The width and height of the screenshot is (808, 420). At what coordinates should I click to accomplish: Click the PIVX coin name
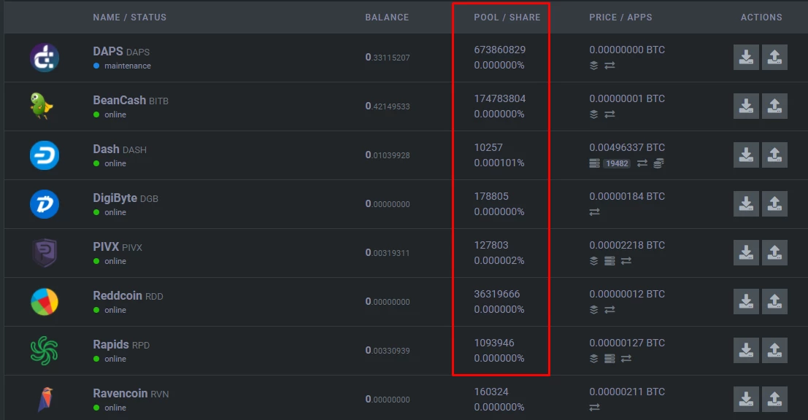pos(106,247)
